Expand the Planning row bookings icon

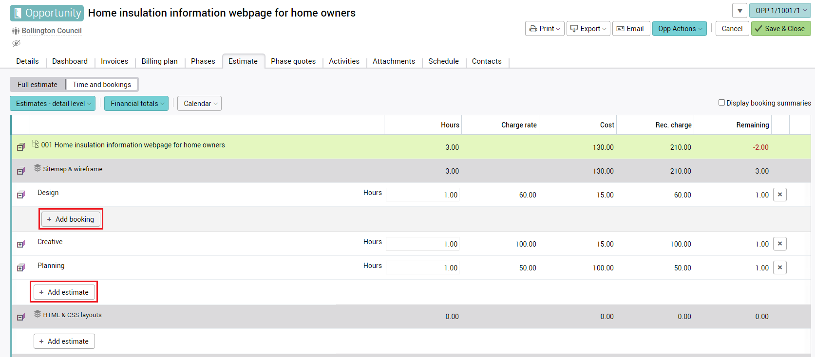20,268
